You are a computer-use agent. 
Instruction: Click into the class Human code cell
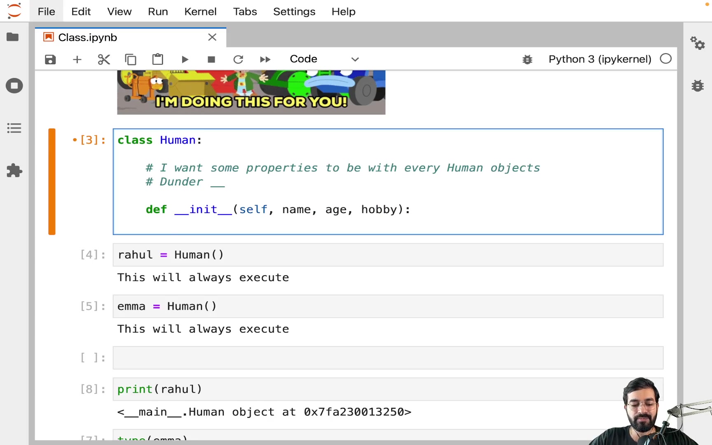tap(388, 182)
